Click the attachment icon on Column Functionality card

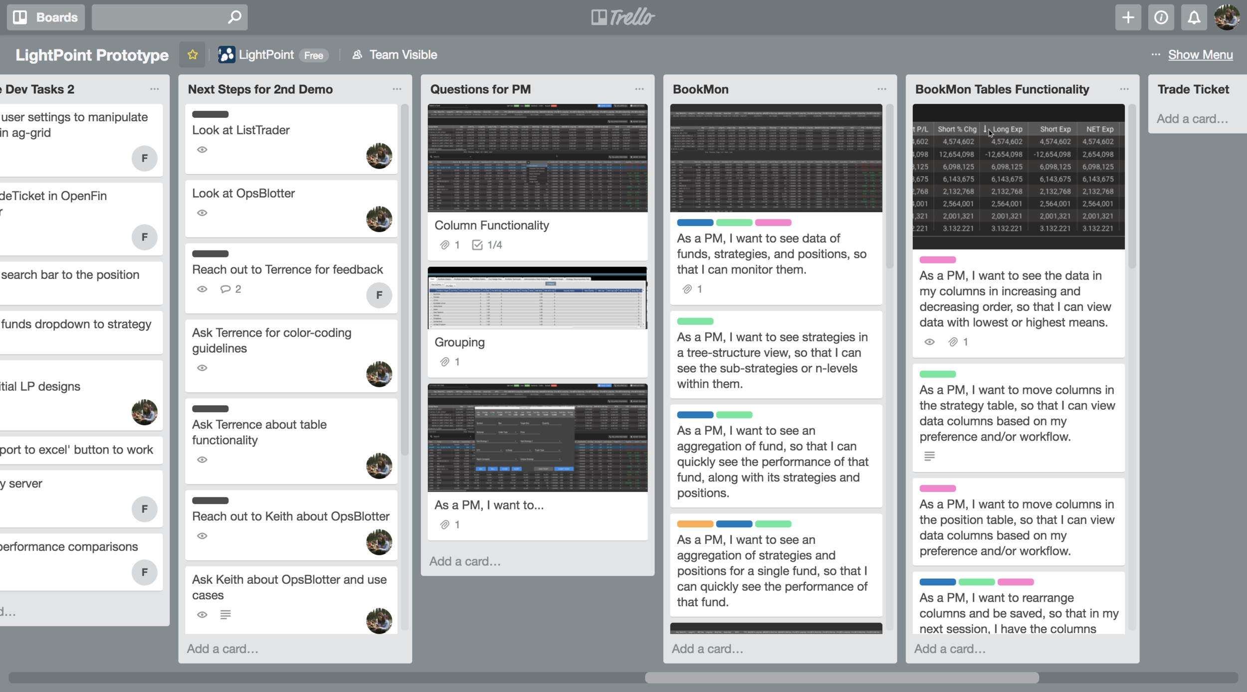[444, 245]
